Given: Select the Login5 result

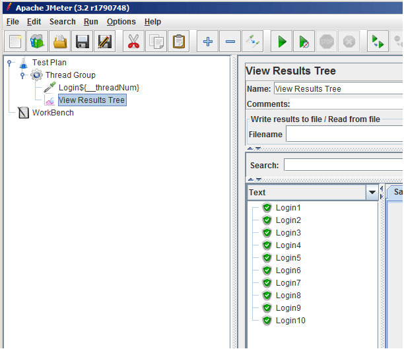Looking at the screenshot, I should click(288, 258).
